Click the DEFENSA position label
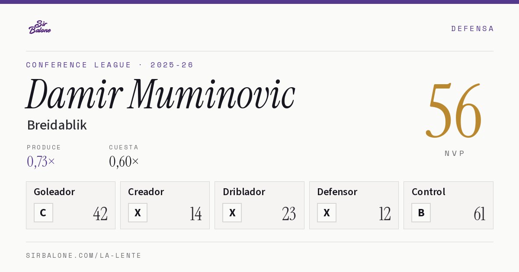Image resolution: width=519 pixels, height=272 pixels. pyautogui.click(x=472, y=28)
